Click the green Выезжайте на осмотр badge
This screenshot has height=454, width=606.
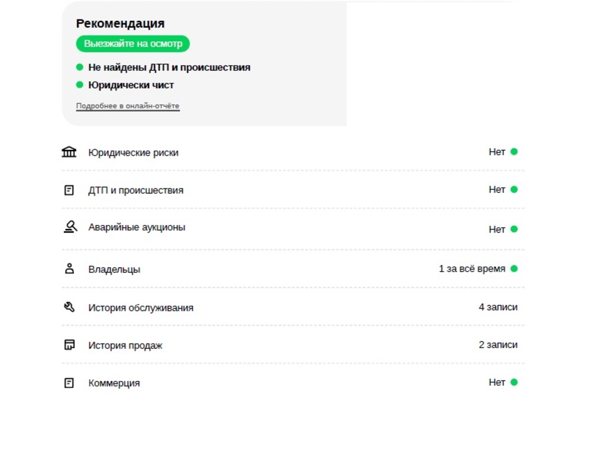tap(133, 44)
